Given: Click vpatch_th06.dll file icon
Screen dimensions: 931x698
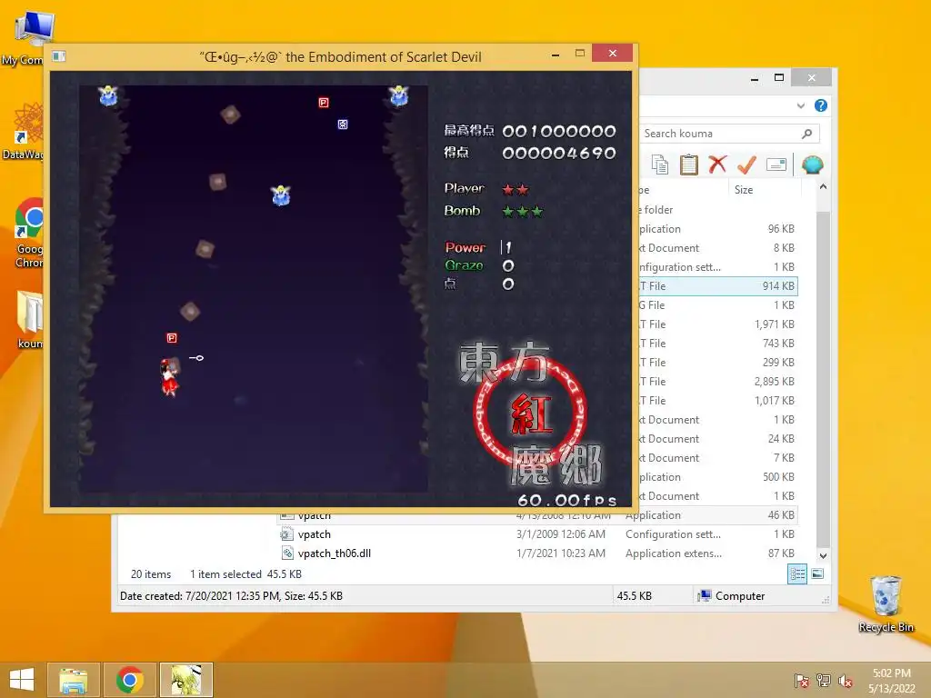Looking at the screenshot, I should pyautogui.click(x=286, y=553).
